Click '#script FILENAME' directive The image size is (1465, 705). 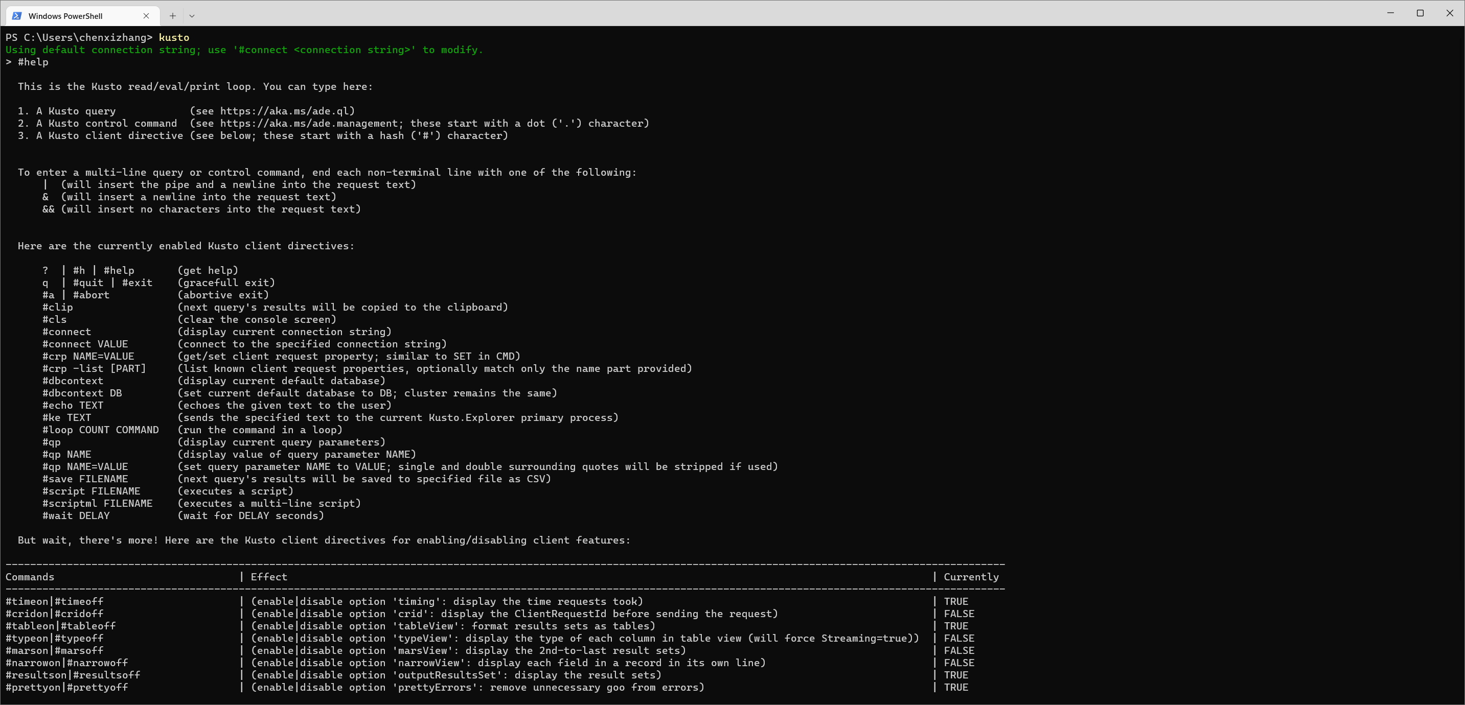coord(91,491)
